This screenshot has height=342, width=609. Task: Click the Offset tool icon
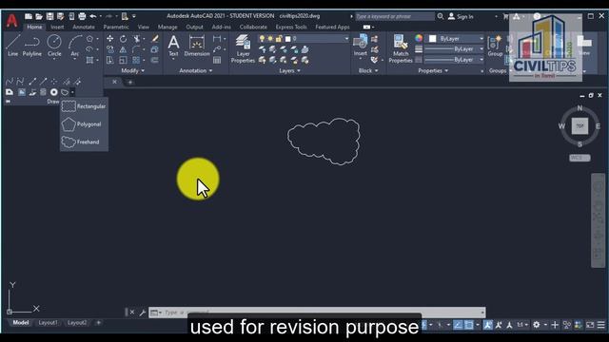coord(154,60)
